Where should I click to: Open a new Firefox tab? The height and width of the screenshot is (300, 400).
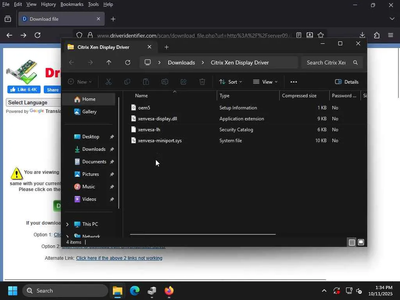pyautogui.click(x=113, y=19)
